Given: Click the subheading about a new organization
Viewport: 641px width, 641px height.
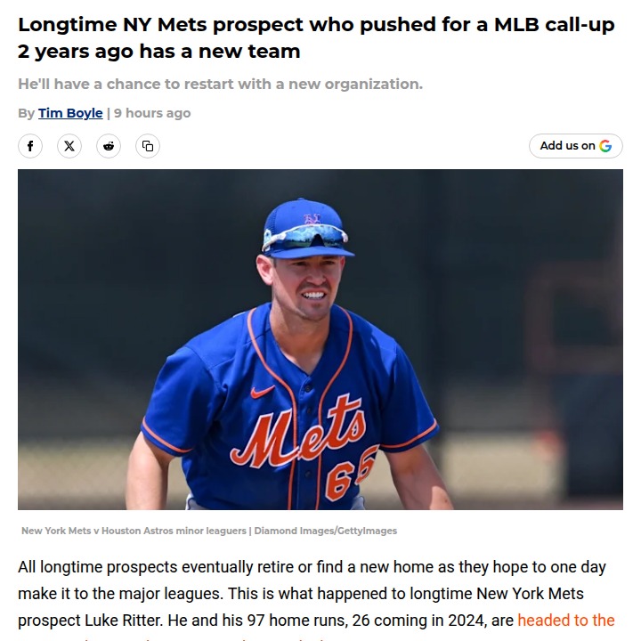Looking at the screenshot, I should 220,85.
